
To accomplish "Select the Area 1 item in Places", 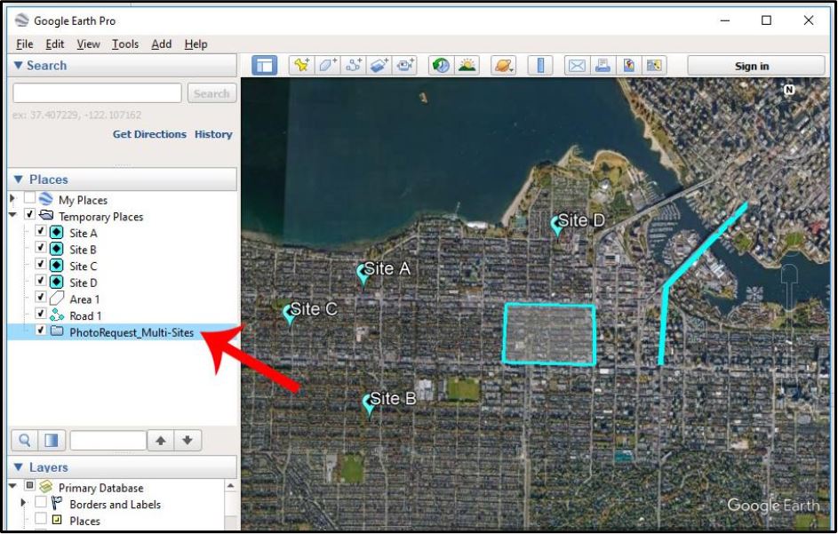I will click(84, 299).
